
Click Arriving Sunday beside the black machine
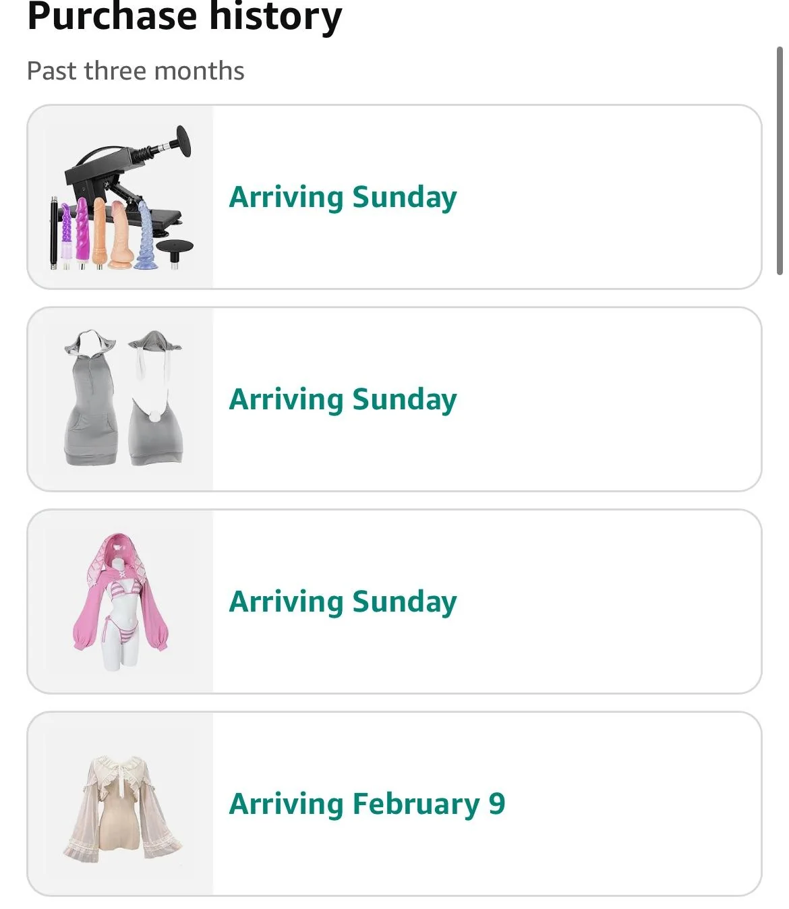(343, 197)
